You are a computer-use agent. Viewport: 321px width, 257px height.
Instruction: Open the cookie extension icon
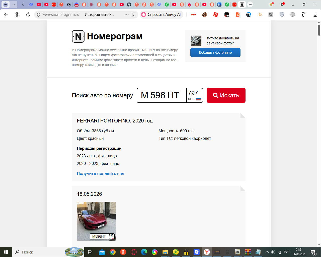pos(205,15)
